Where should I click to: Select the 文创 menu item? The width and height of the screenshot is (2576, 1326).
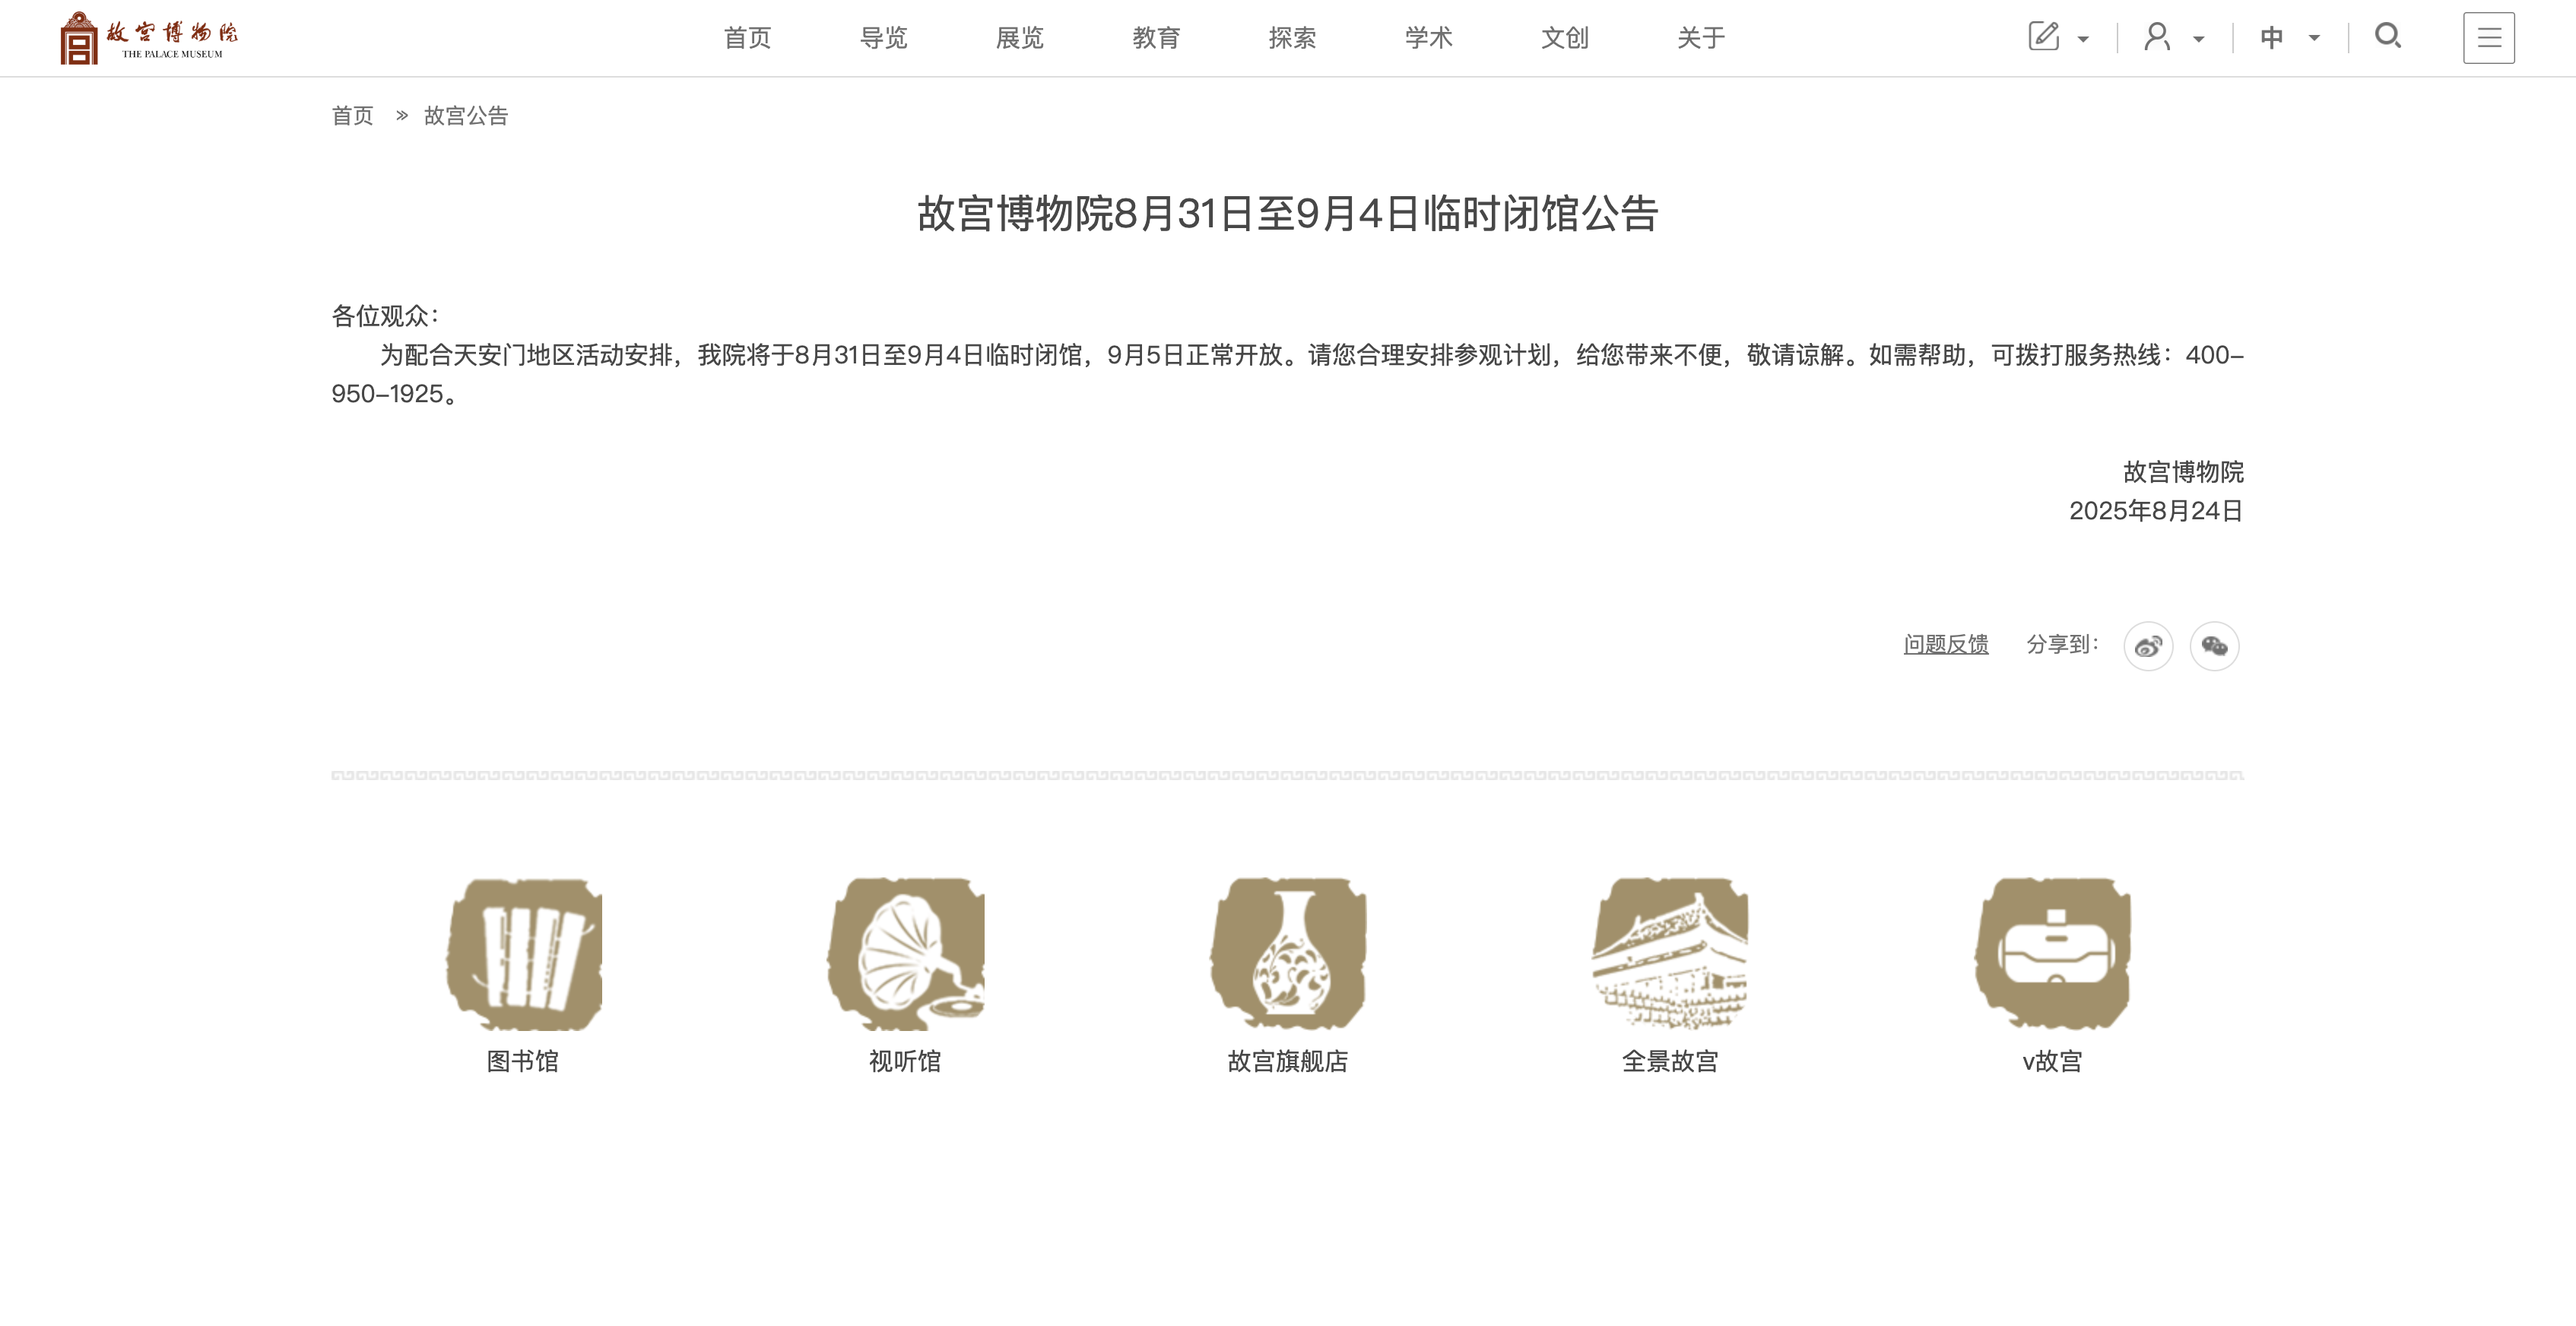(1564, 38)
